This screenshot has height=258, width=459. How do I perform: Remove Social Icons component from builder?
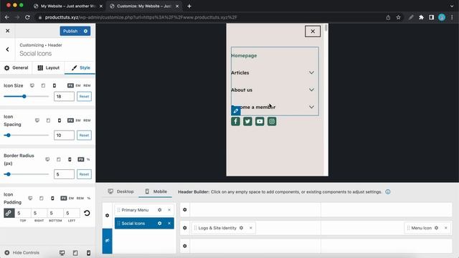[169, 223]
